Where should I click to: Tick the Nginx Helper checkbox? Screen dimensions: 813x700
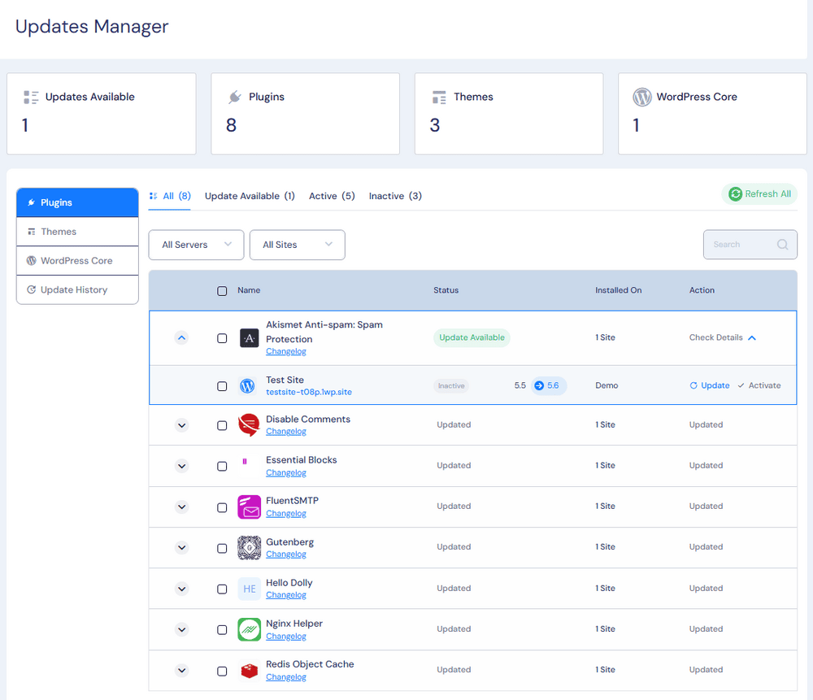click(x=222, y=629)
